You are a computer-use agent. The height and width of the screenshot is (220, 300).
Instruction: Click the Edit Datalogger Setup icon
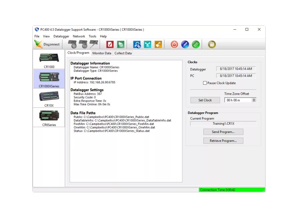pos(94,44)
